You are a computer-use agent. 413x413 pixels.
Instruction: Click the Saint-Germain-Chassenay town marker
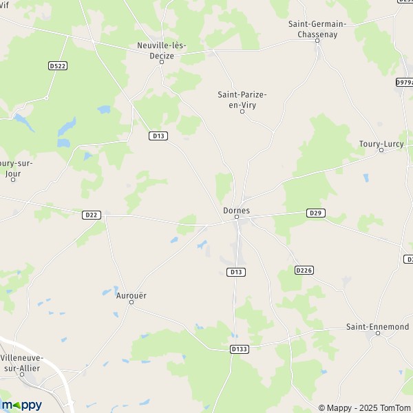317,41
